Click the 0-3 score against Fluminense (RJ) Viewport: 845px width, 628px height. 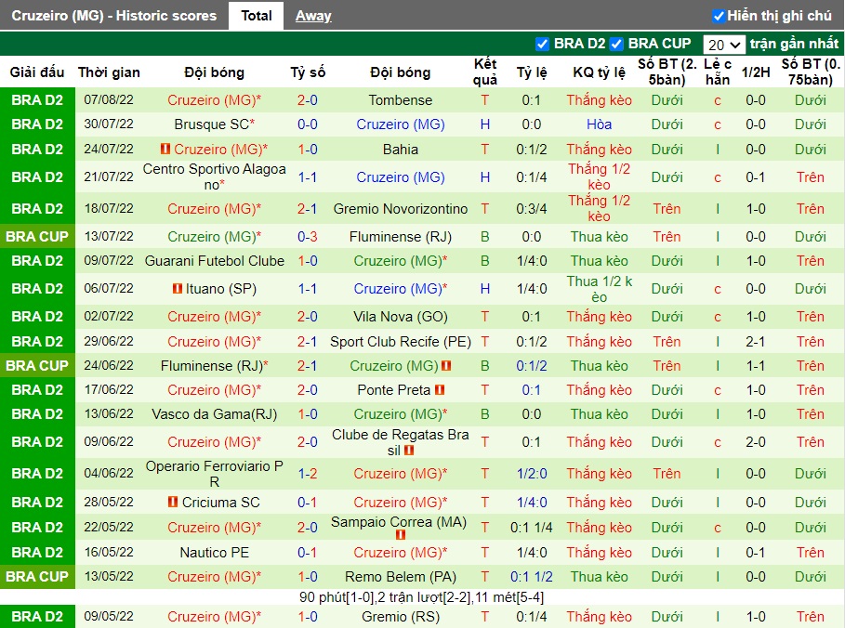point(308,237)
